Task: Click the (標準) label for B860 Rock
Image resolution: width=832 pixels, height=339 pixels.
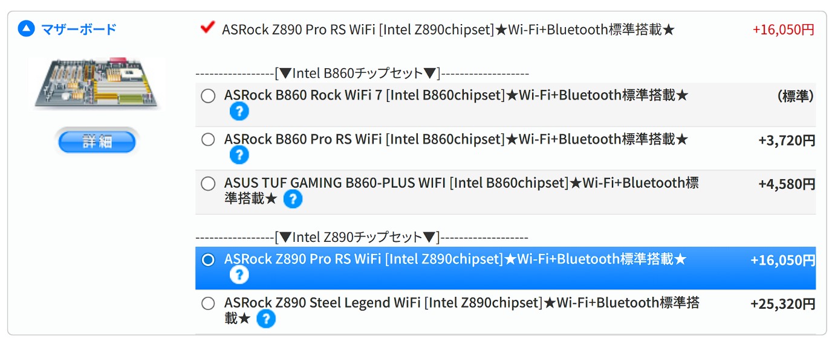Action: point(795,97)
